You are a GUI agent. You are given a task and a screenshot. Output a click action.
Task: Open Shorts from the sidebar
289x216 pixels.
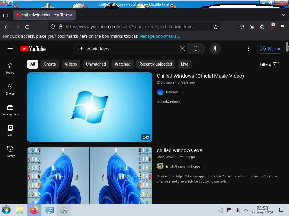click(10, 89)
